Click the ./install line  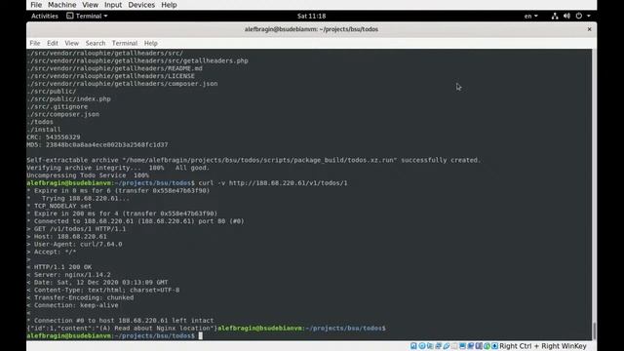tap(44, 130)
